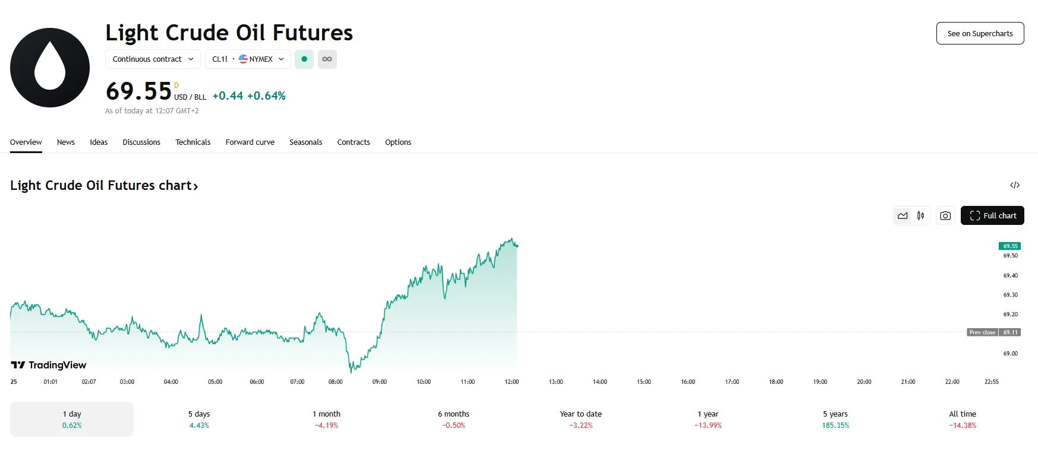The height and width of the screenshot is (451, 1038).
Task: Click the oil drop logo icon
Action: click(50, 68)
